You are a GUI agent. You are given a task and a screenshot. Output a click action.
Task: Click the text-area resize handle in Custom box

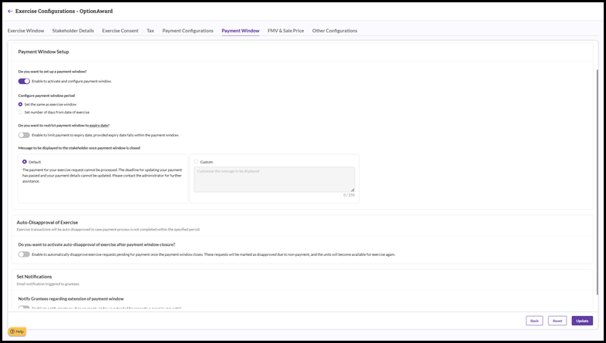[352, 190]
